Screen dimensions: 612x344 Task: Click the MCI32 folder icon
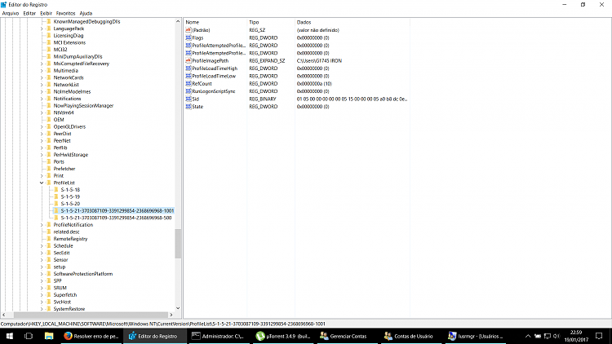pos(49,50)
